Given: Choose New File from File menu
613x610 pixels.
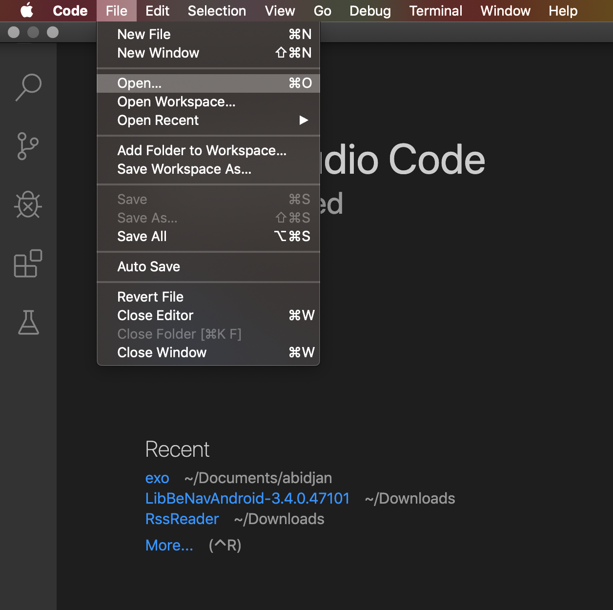Looking at the screenshot, I should pyautogui.click(x=208, y=34).
